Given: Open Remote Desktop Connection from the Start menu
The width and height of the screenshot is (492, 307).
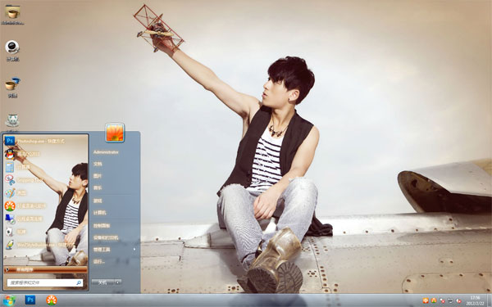Looking at the screenshot, I should pos(45,219).
